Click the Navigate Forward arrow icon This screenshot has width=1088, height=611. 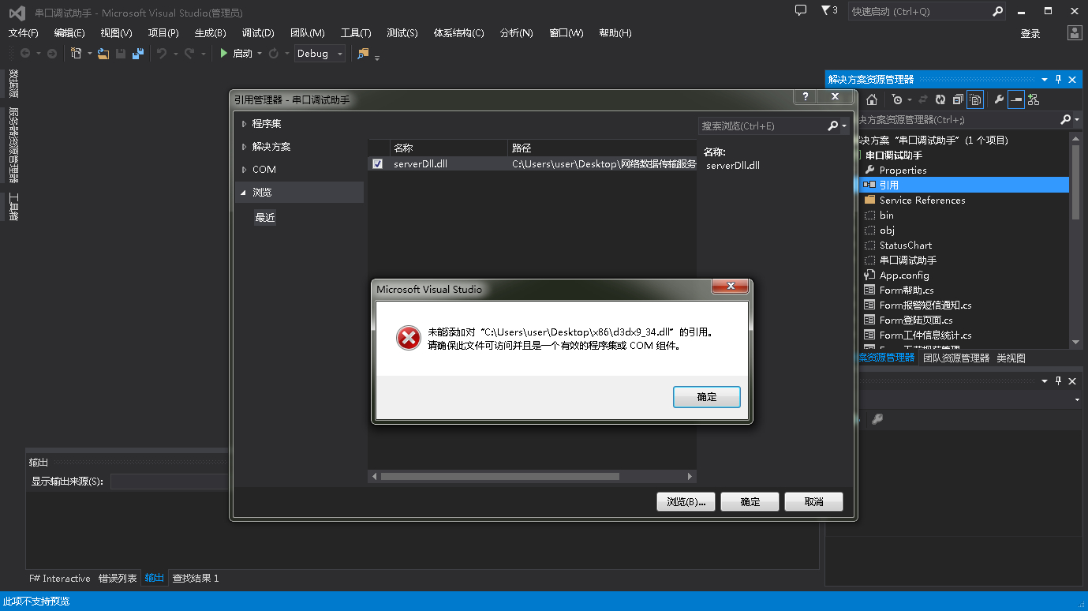click(x=52, y=54)
